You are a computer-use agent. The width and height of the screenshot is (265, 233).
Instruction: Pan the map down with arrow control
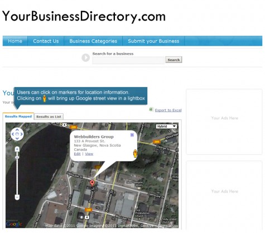pyautogui.click(x=17, y=138)
